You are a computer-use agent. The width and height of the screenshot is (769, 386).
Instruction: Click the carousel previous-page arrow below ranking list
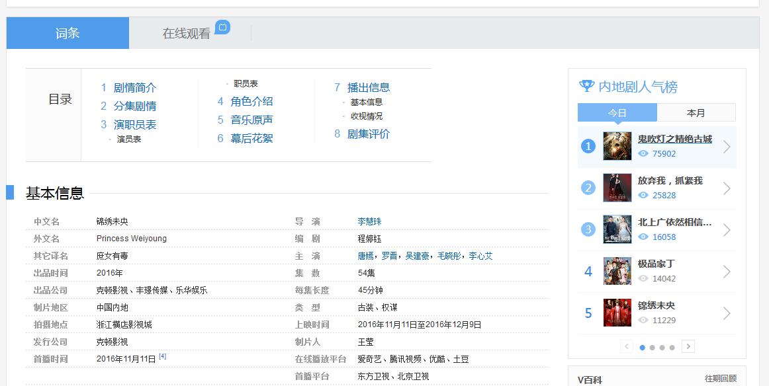pos(626,346)
